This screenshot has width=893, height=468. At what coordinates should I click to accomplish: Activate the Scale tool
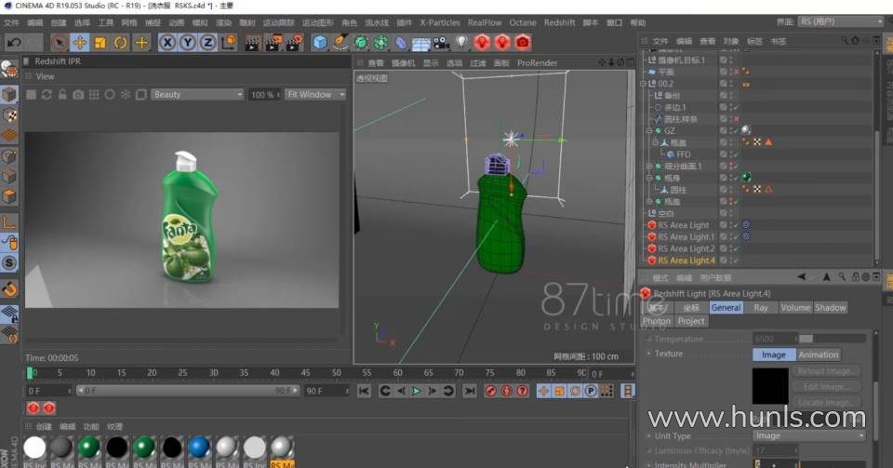coord(100,43)
